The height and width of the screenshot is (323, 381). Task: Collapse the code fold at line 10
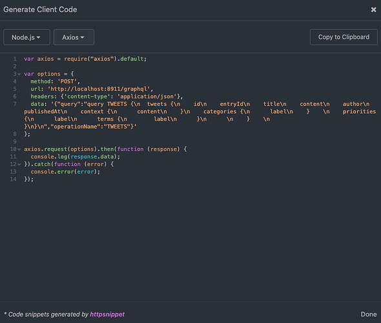[x=19, y=149]
